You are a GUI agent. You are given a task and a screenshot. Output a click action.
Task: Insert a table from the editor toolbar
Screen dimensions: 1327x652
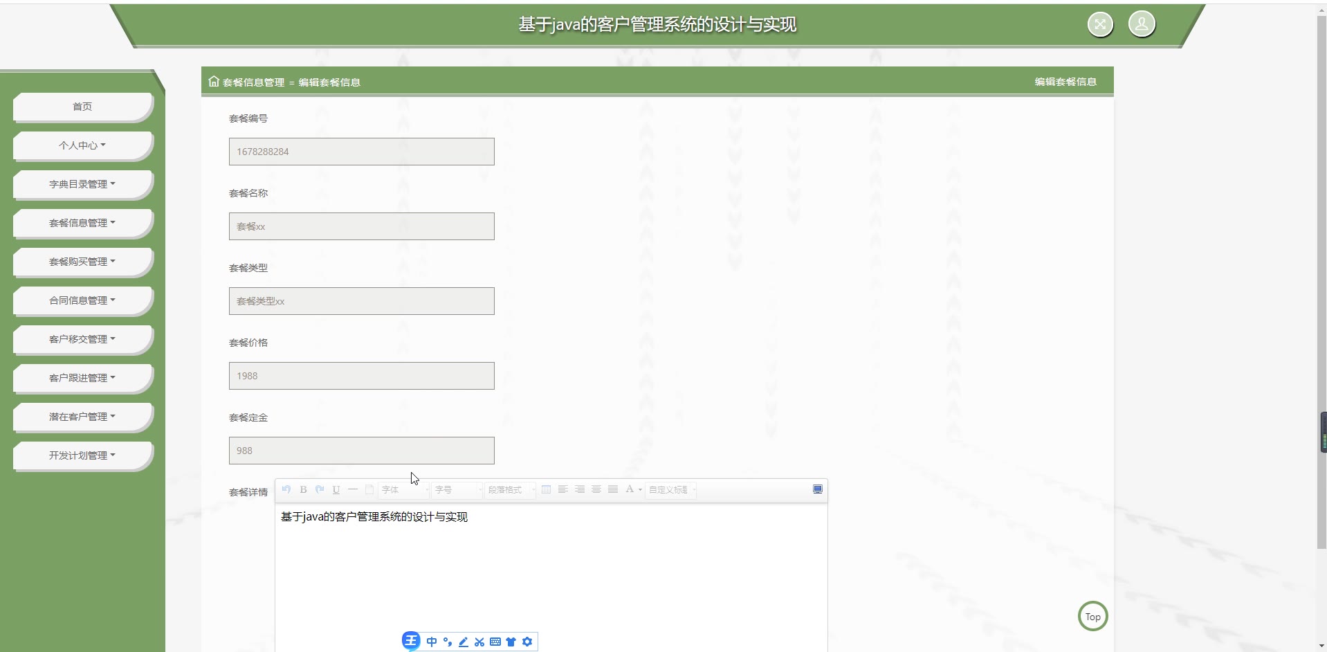[x=546, y=489]
